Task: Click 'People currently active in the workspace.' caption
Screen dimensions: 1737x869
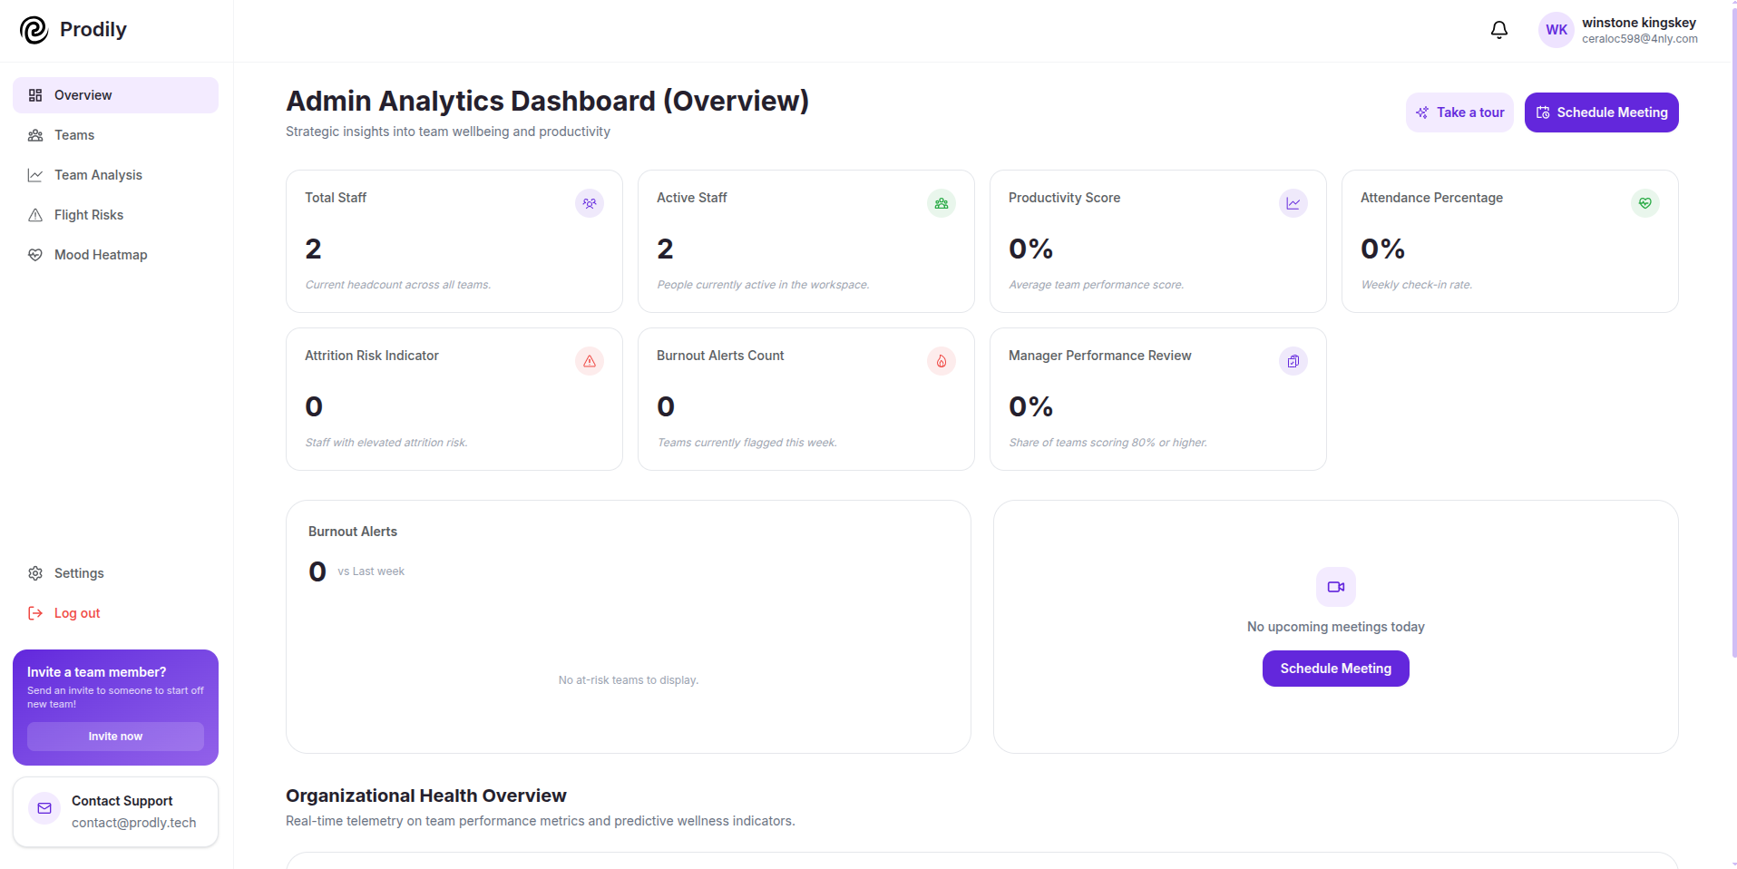Action: pos(763,285)
